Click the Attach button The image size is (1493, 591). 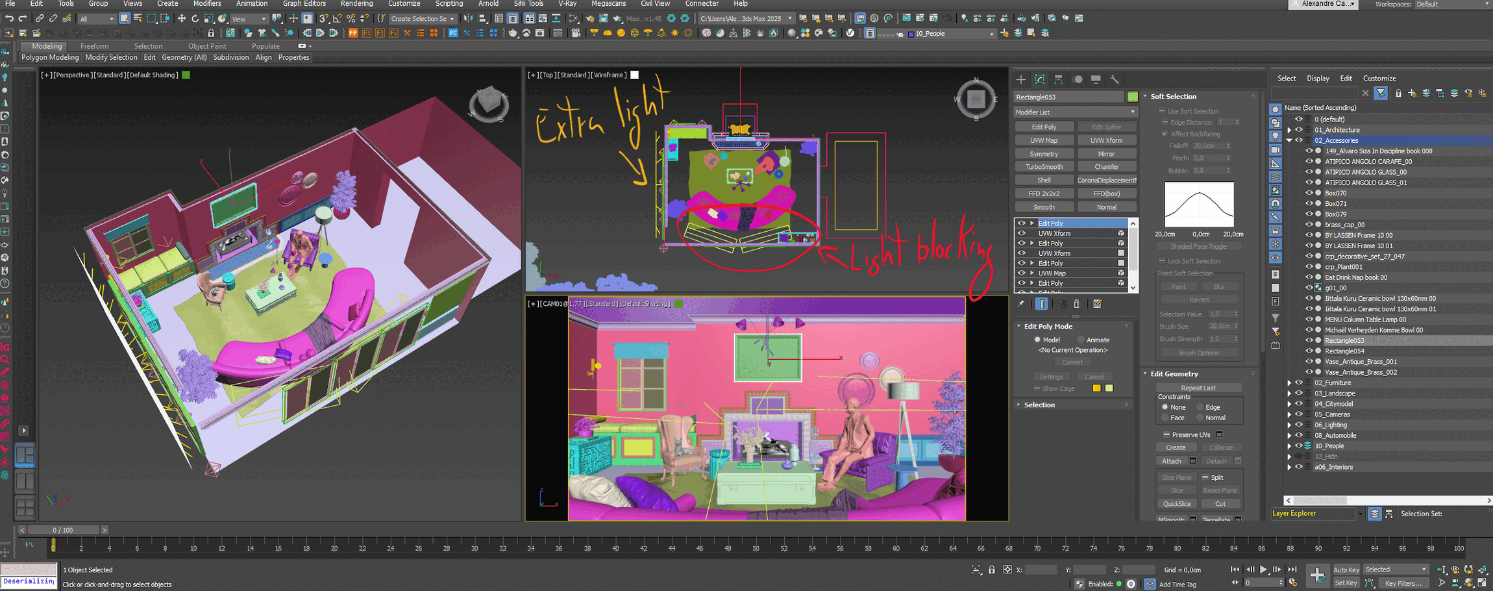[1172, 461]
